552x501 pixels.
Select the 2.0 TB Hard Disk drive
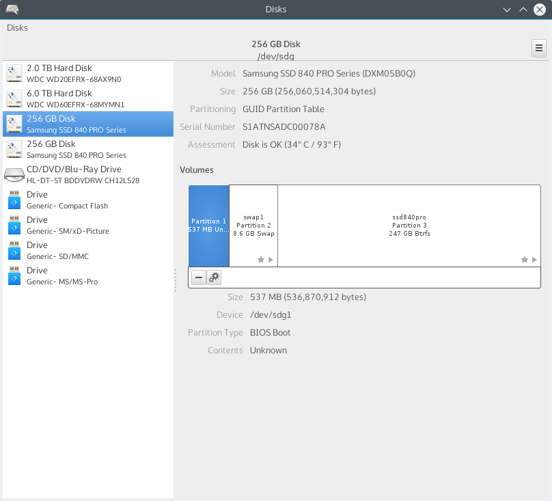point(88,73)
